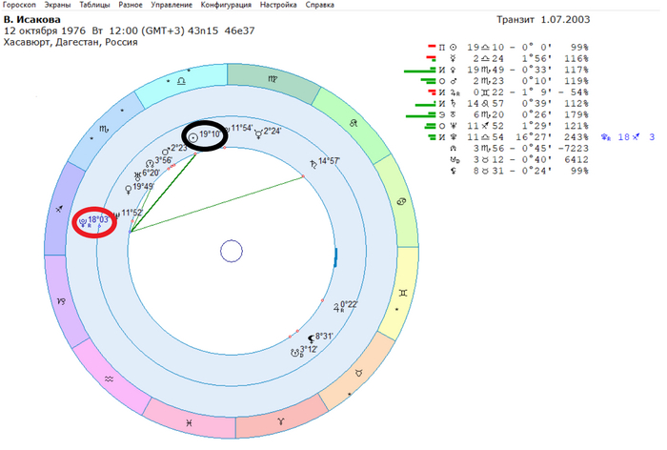Select the Capricorn sign on zodiac ring
Screen dimensions: 667x450
point(61,301)
